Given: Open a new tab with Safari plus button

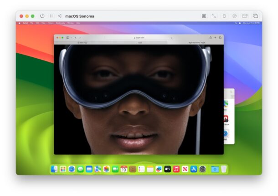Looking at the screenshot, I should pyautogui.click(x=215, y=37).
